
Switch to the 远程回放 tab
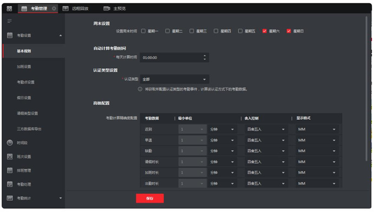(x=75, y=9)
